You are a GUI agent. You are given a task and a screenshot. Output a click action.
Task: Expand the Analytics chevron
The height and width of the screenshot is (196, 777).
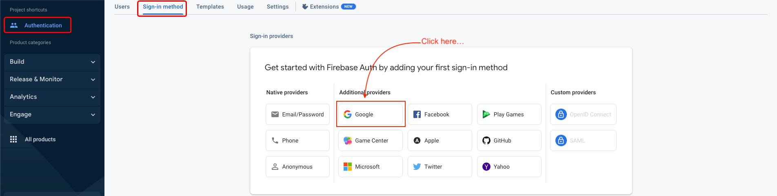[x=93, y=97]
